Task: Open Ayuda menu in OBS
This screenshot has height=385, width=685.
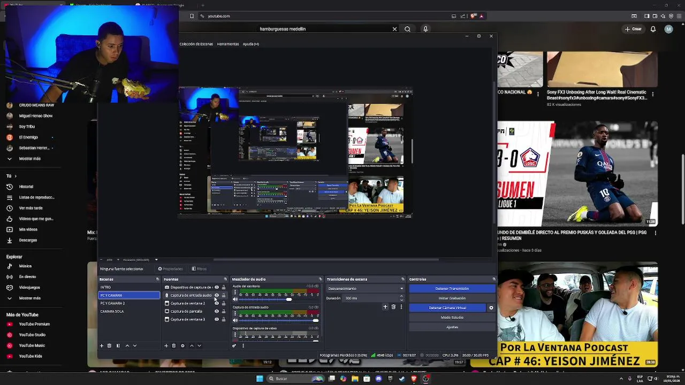Action: 250,44
